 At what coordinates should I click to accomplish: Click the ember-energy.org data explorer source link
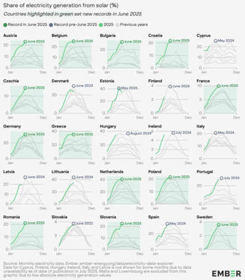tap(126, 264)
